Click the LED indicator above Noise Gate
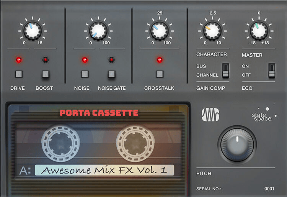Viewport: 287px width, 197px height. coord(111,60)
